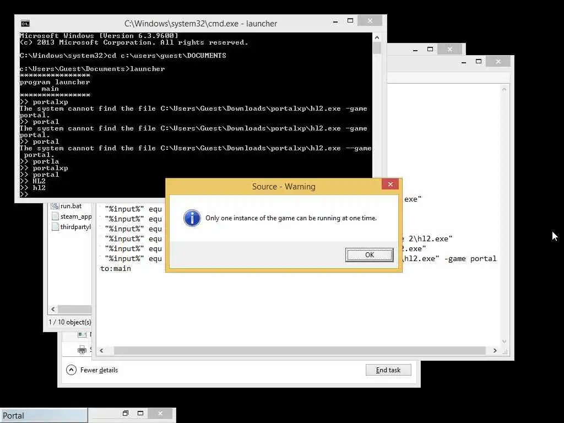Screen dimensions: 564x423
Task: Maximize the cmd.exe launcher window
Action: point(350,21)
